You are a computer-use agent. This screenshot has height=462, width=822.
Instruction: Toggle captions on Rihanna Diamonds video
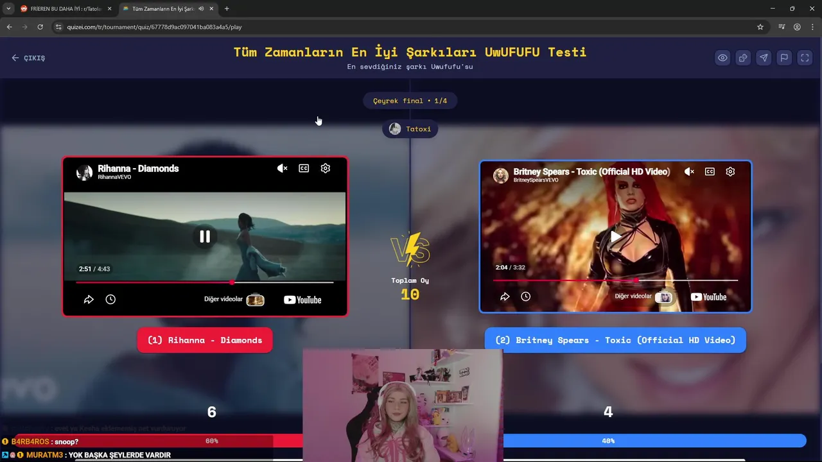pos(304,168)
